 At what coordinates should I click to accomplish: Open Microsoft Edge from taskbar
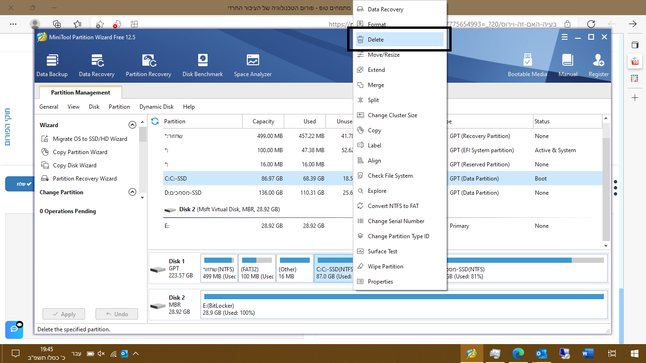pos(518,353)
